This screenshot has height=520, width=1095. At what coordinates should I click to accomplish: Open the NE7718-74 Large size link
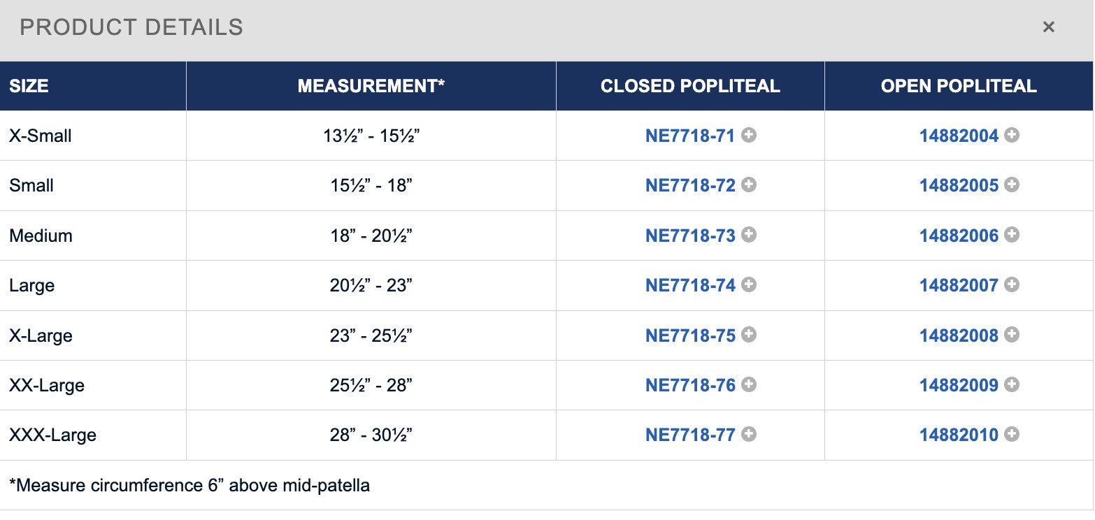point(690,285)
